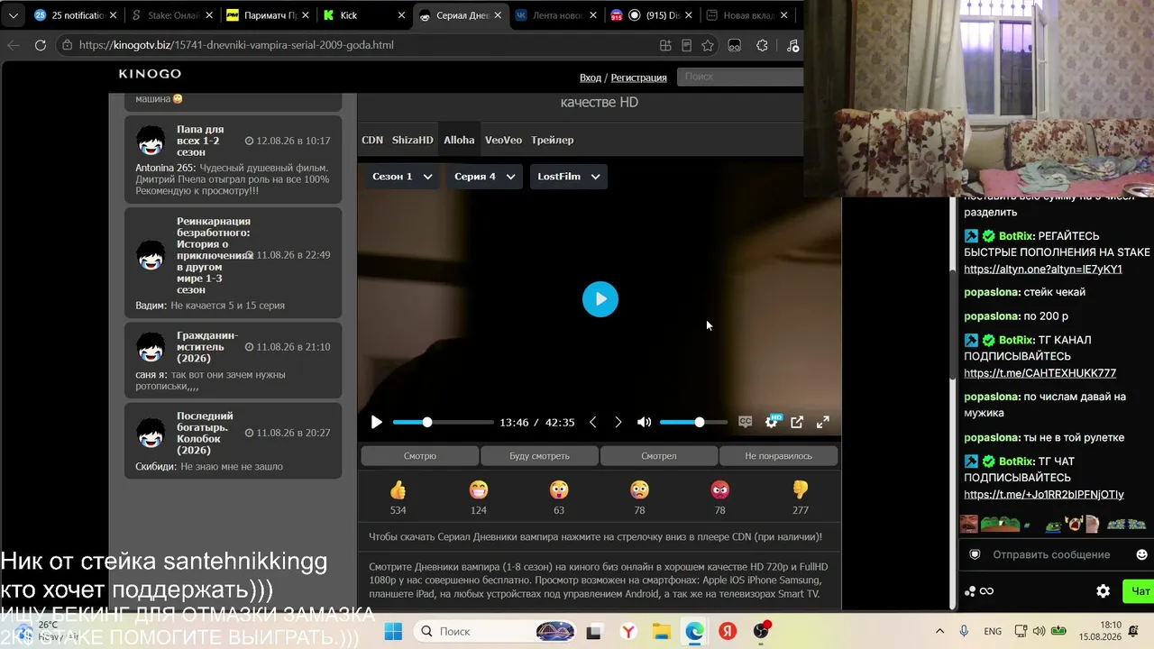Viewport: 1154px width, 649px height.
Task: Switch to the 25 notifications tab
Action: (x=70, y=15)
